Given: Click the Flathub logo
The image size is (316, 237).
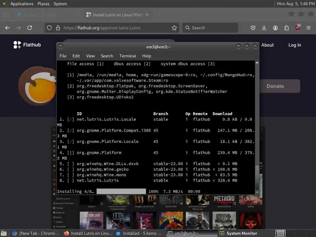Looking at the screenshot, I should click(x=27, y=45).
